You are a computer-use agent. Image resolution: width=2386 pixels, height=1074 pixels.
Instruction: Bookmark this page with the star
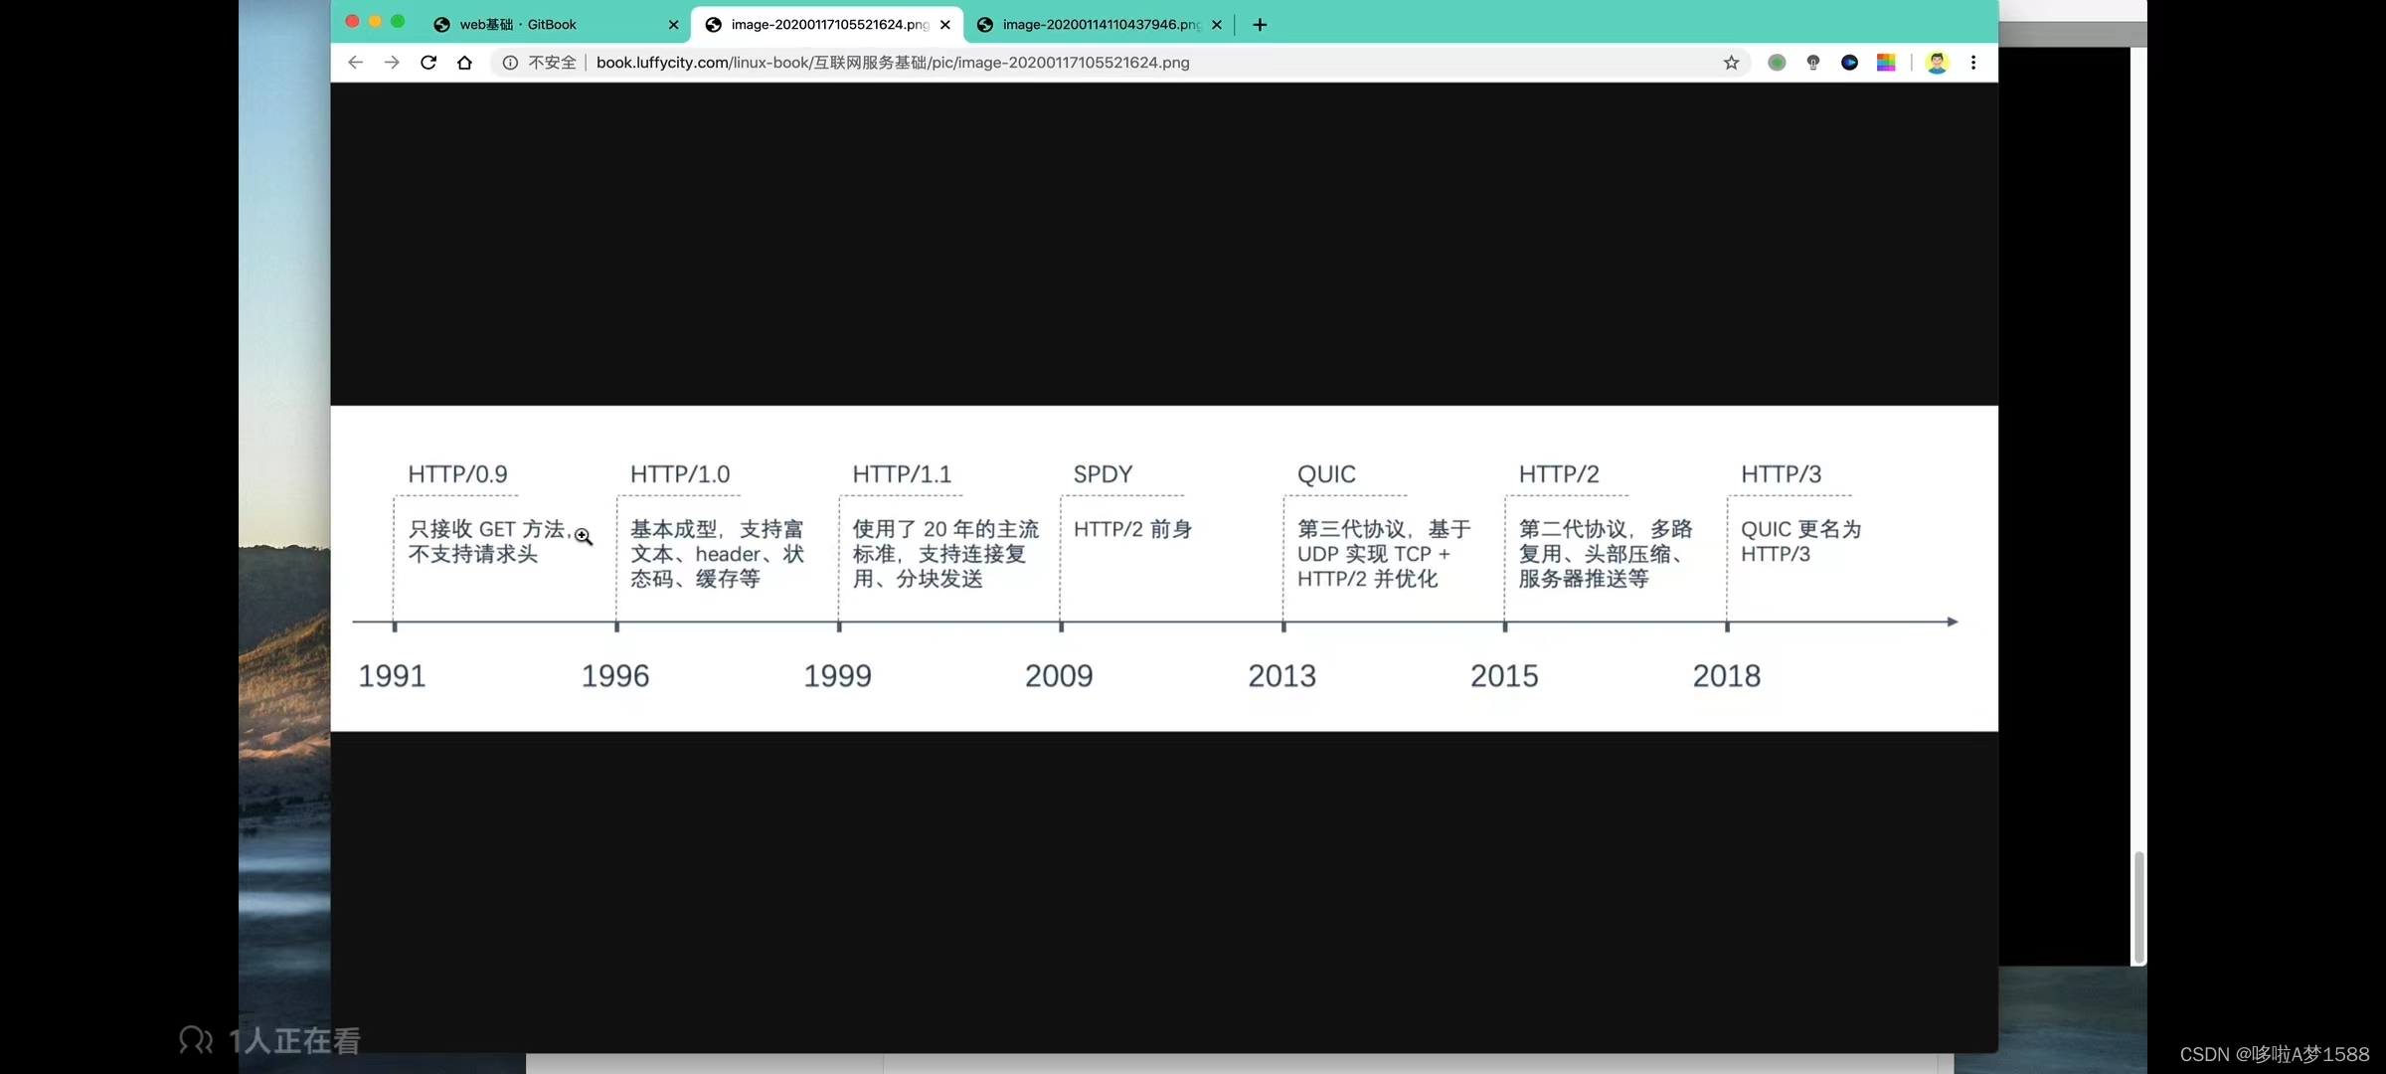[x=1731, y=63]
